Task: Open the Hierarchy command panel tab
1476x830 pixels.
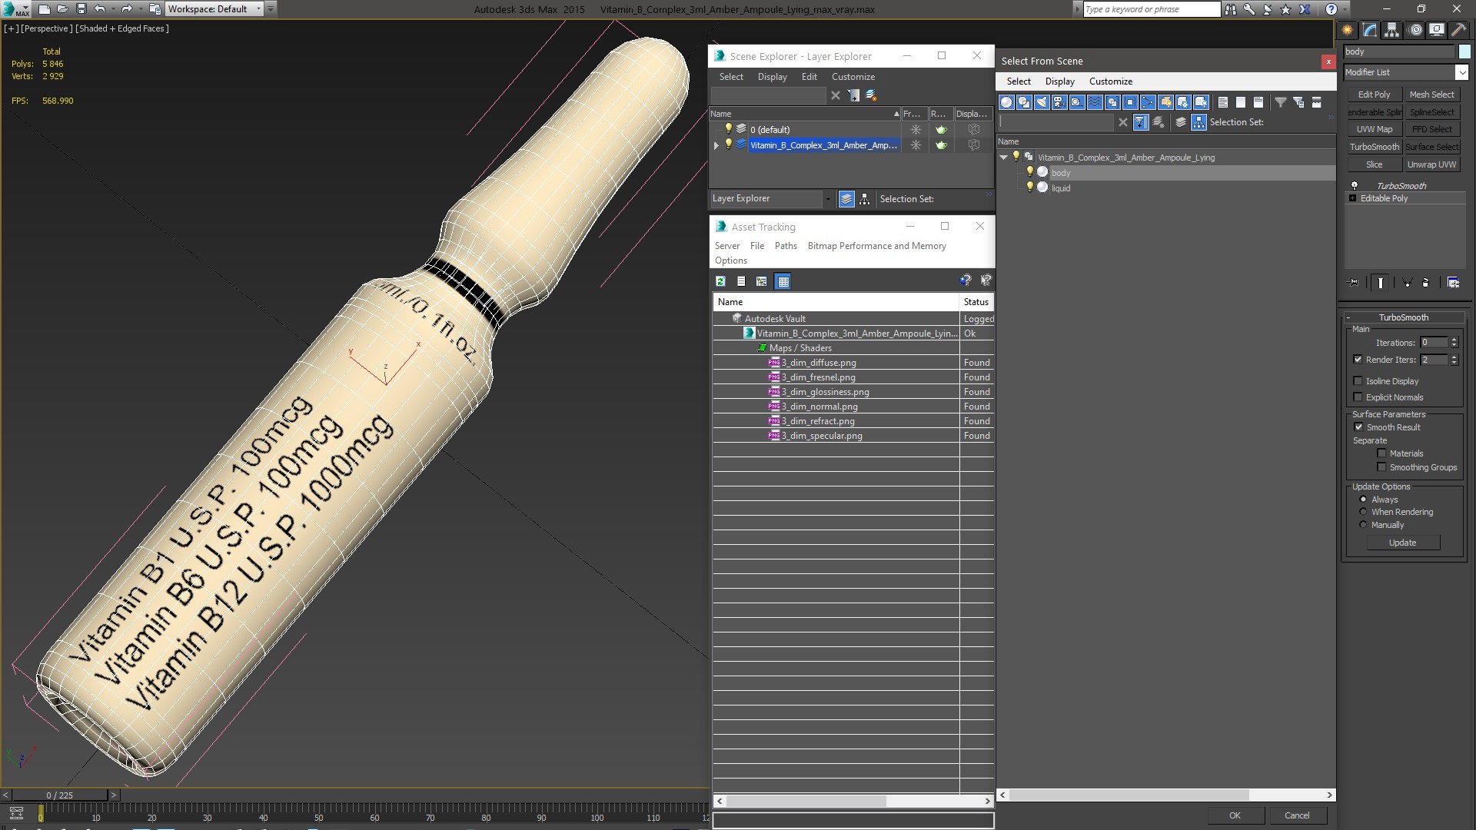Action: point(1392,30)
